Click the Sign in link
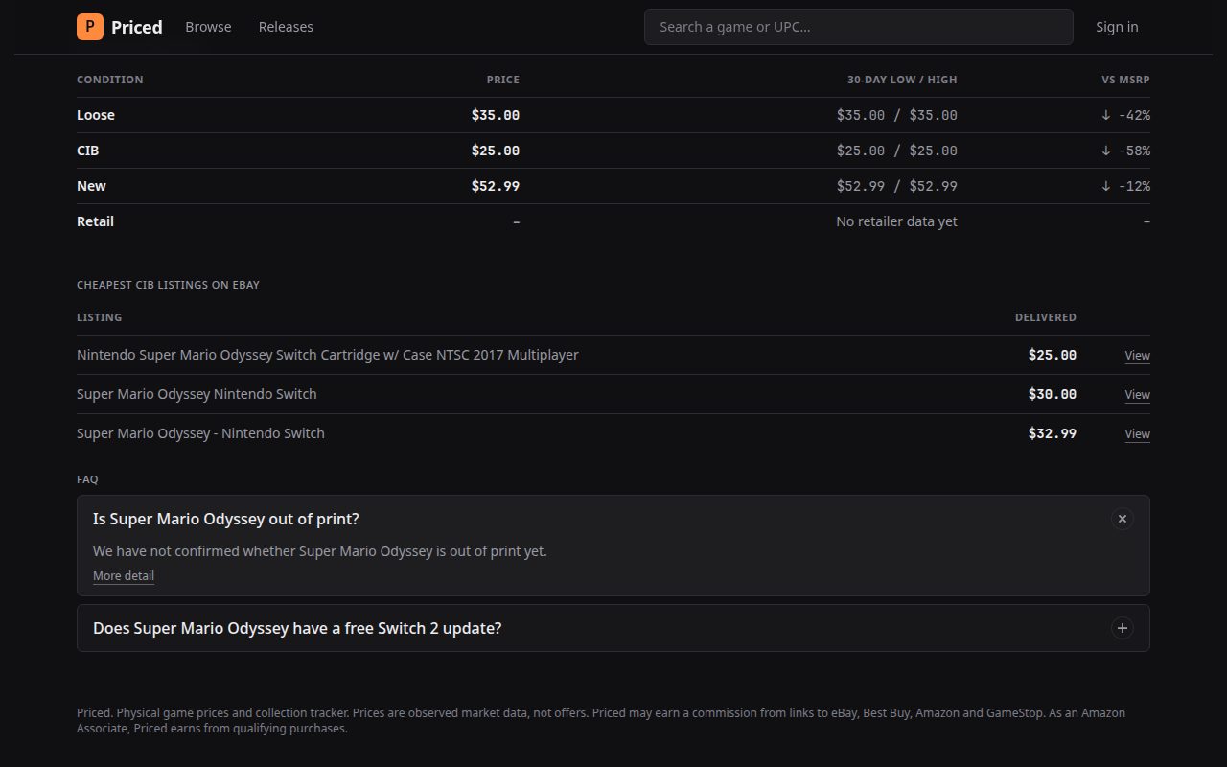 click(x=1117, y=27)
